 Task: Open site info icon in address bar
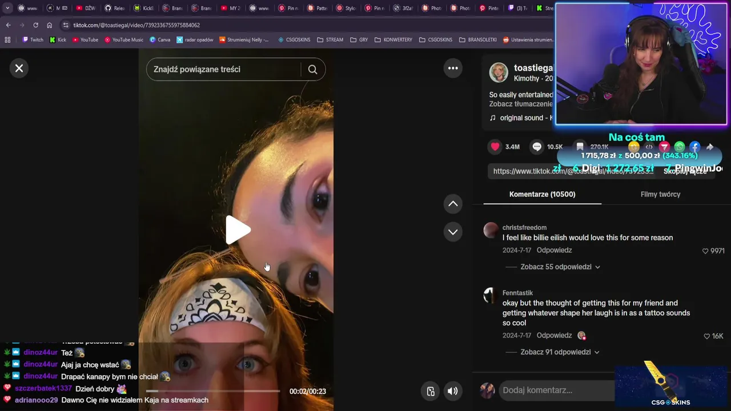pyautogui.click(x=66, y=25)
